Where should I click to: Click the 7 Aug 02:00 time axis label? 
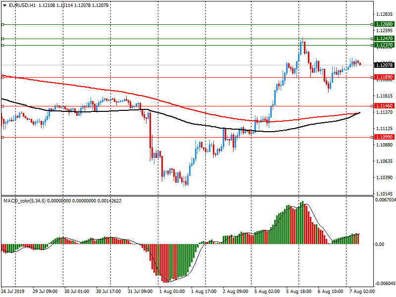point(362,292)
